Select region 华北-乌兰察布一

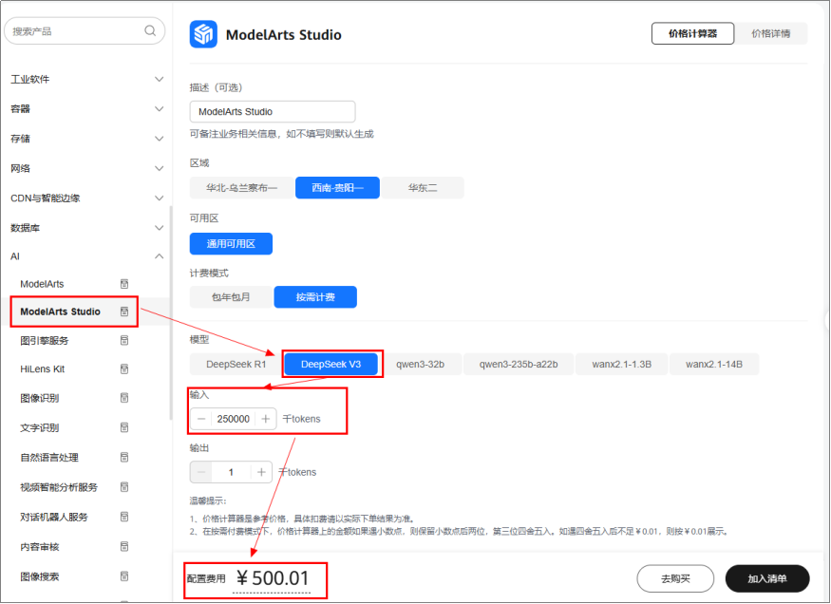(x=241, y=187)
